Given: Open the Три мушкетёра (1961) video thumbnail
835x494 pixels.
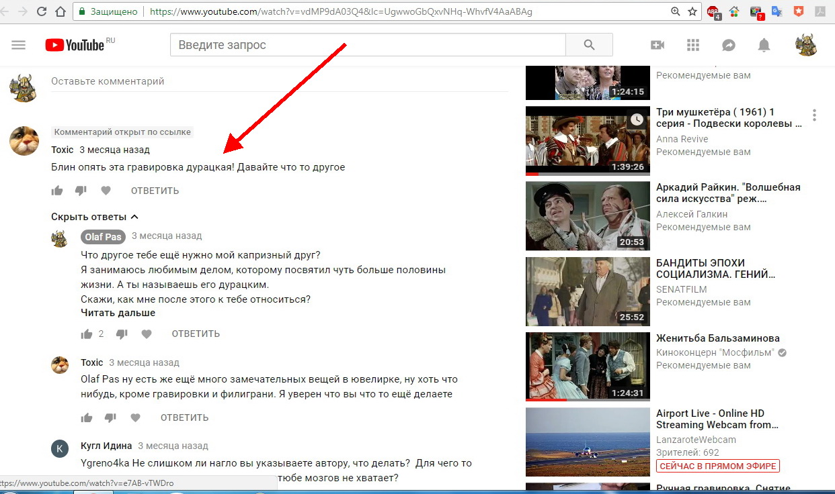Looking at the screenshot, I should tap(588, 140).
